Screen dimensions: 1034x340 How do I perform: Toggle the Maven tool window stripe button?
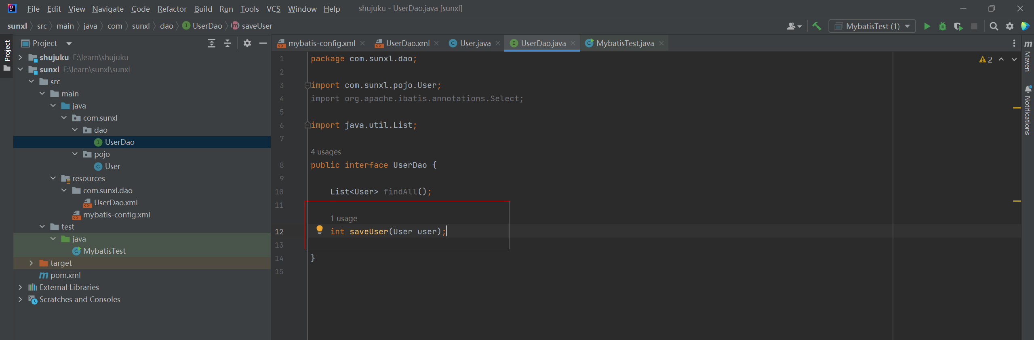(1028, 56)
